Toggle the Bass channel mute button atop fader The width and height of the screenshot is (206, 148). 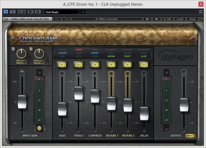(x=62, y=64)
